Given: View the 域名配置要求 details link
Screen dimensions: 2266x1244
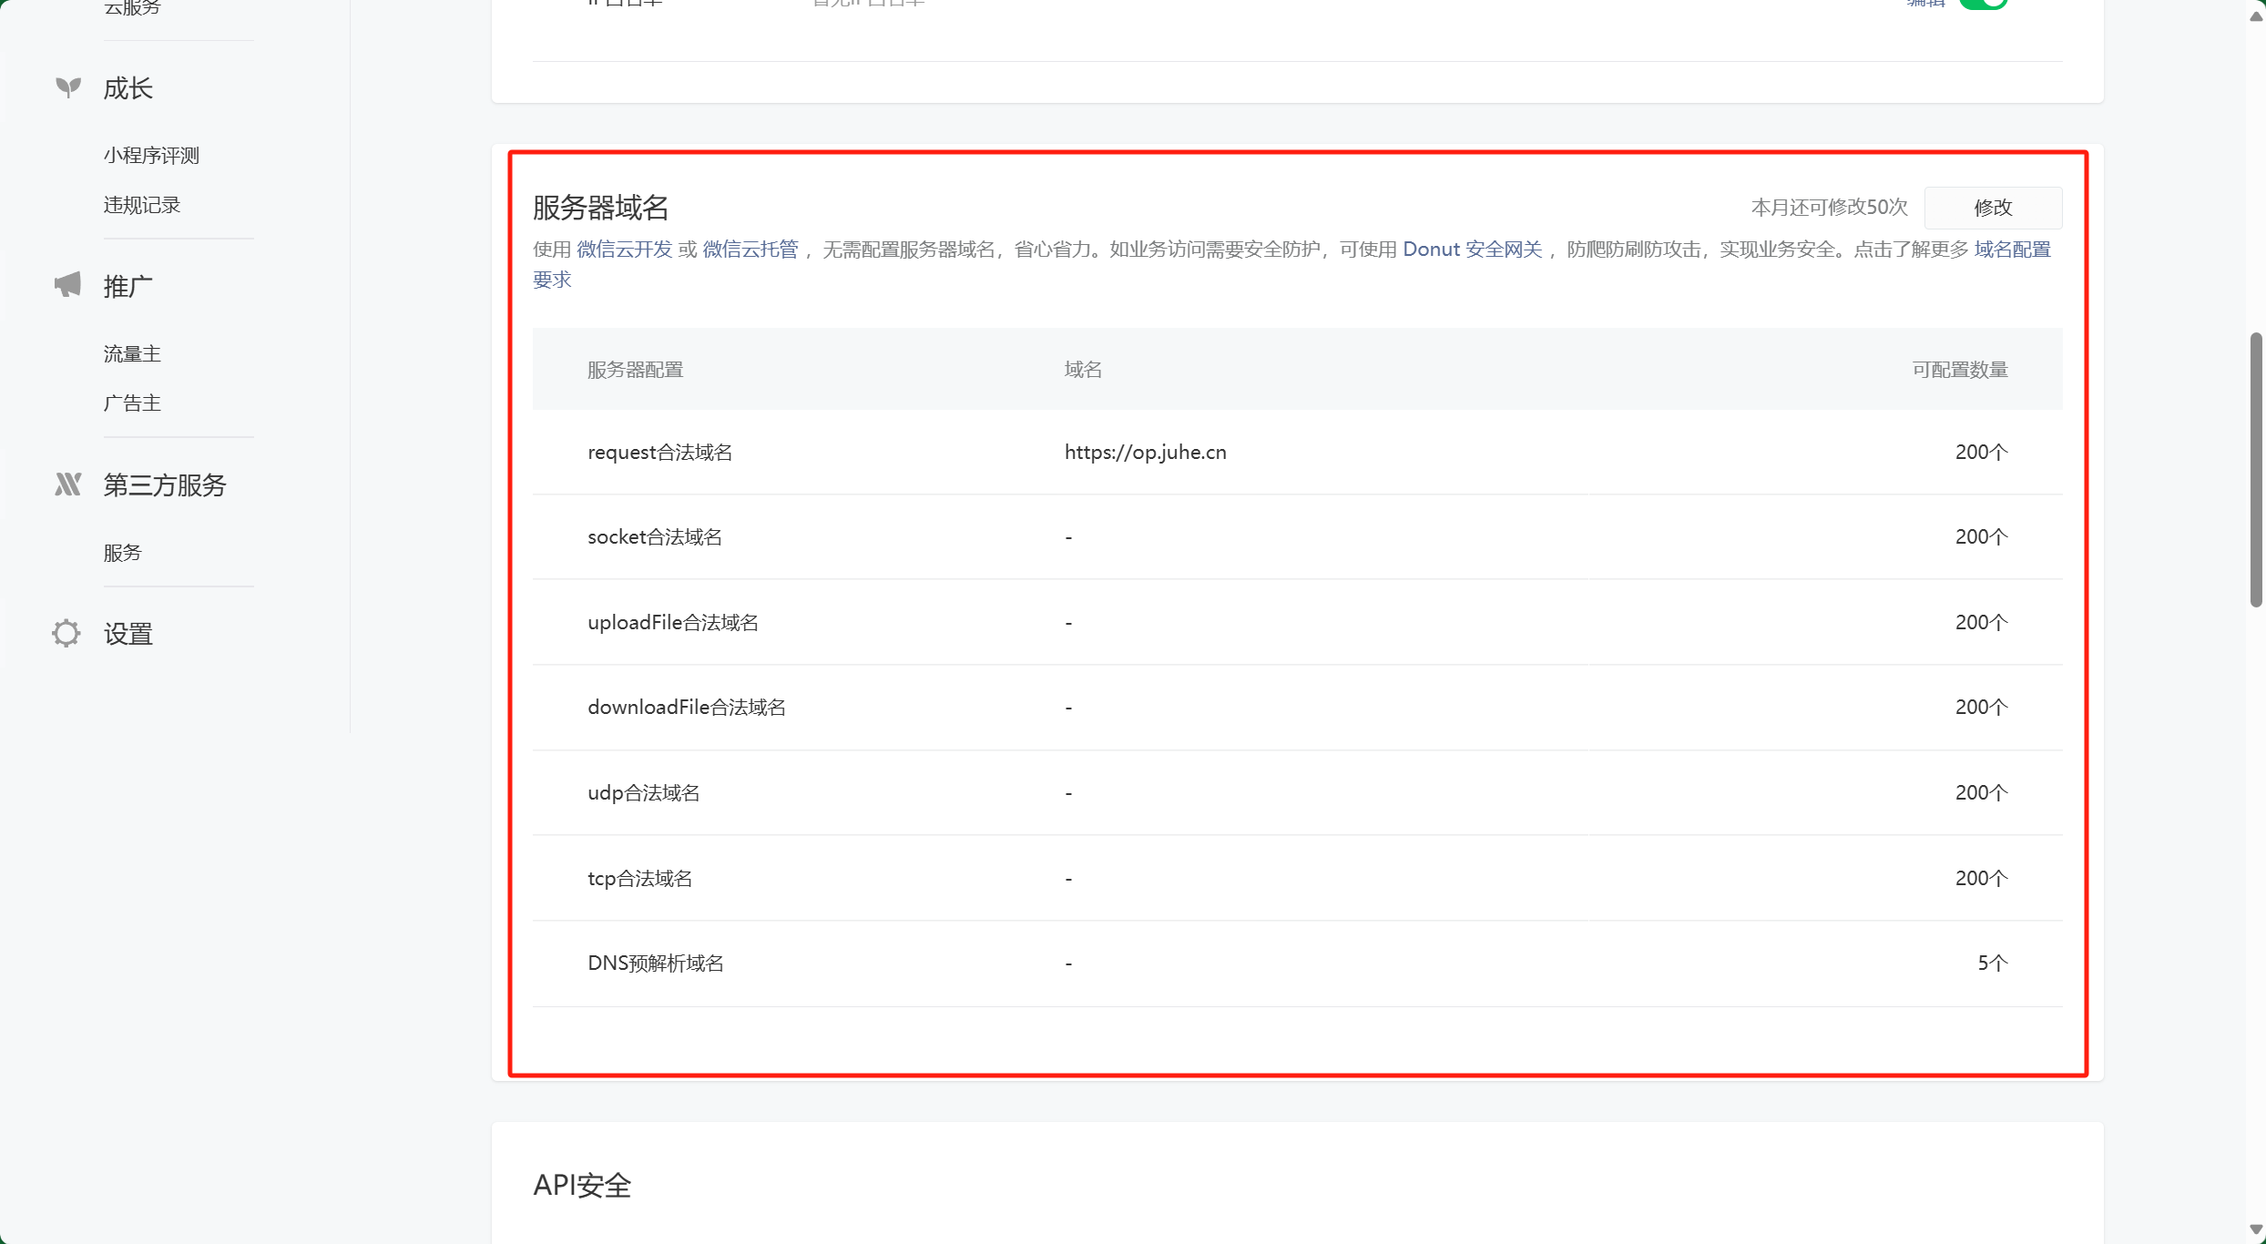Looking at the screenshot, I should click(2012, 249).
